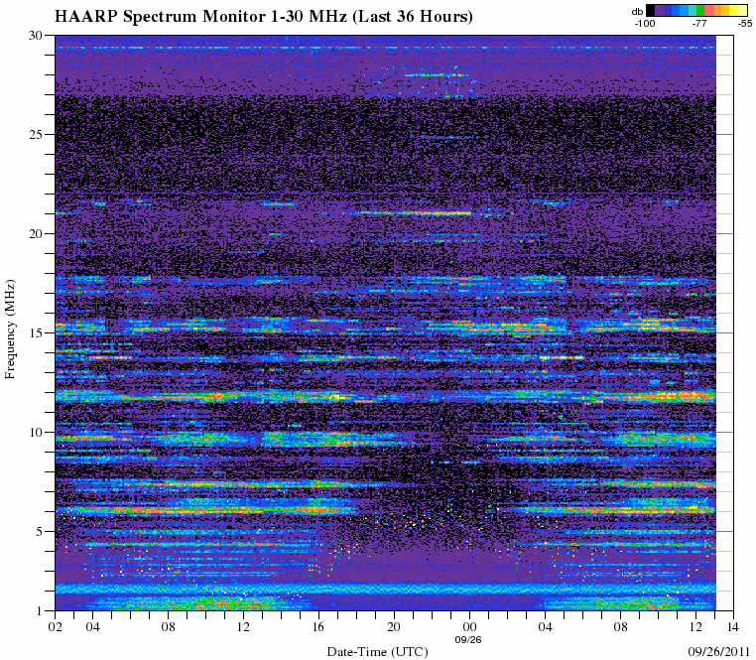Click the -55 value on the db legend

[x=745, y=23]
